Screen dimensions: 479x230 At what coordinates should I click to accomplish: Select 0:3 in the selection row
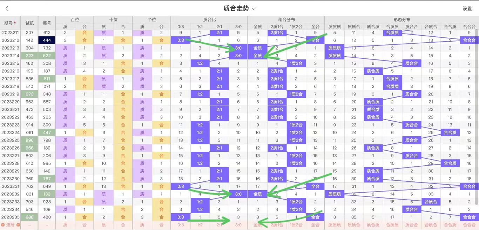pos(181,225)
